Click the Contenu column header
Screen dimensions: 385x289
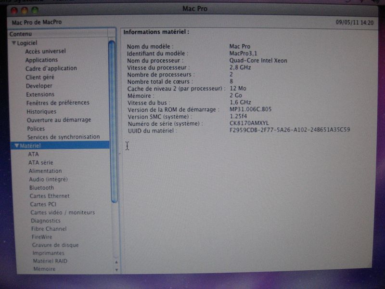coord(58,34)
